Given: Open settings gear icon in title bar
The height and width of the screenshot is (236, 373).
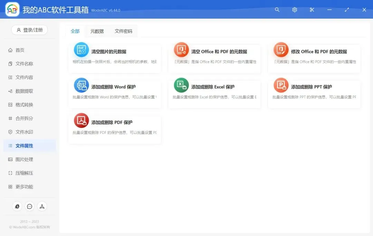Looking at the screenshot, I should click(295, 10).
